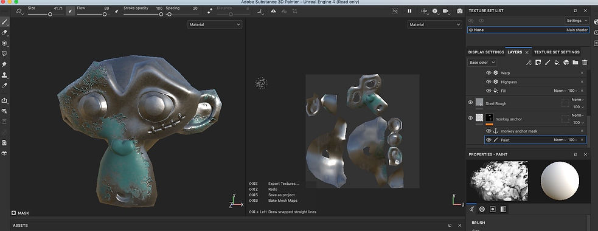Click the Stroke opacity slider handle
This screenshot has width=598, height=231.
click(x=161, y=15)
